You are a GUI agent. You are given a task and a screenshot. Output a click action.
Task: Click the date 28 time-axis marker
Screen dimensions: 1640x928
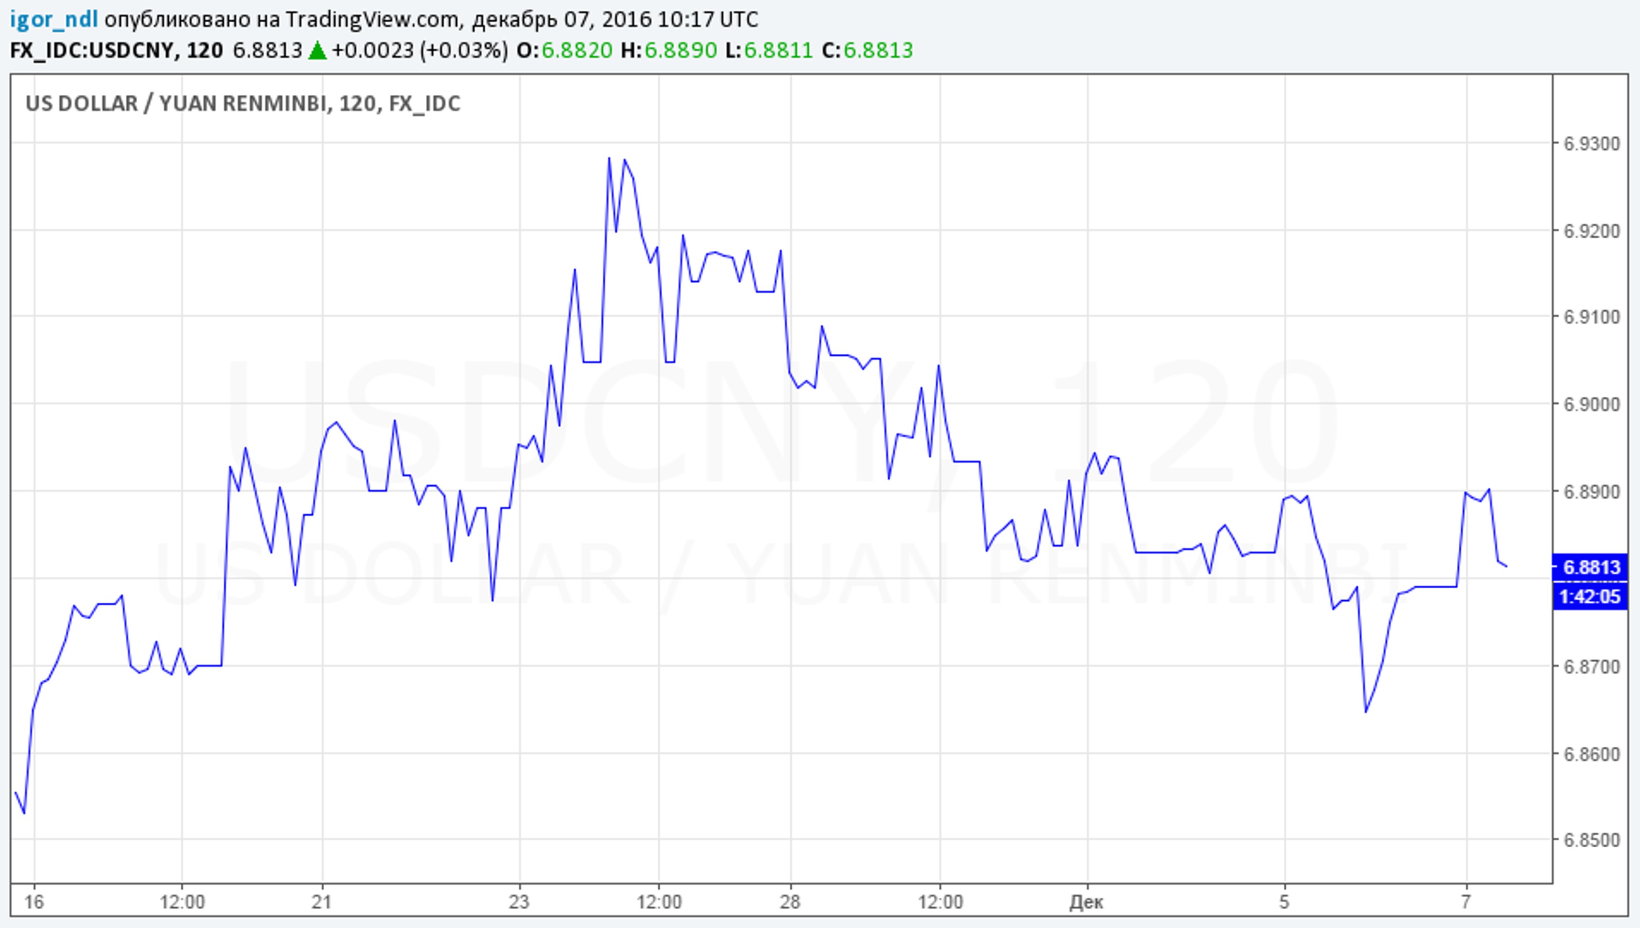(790, 902)
